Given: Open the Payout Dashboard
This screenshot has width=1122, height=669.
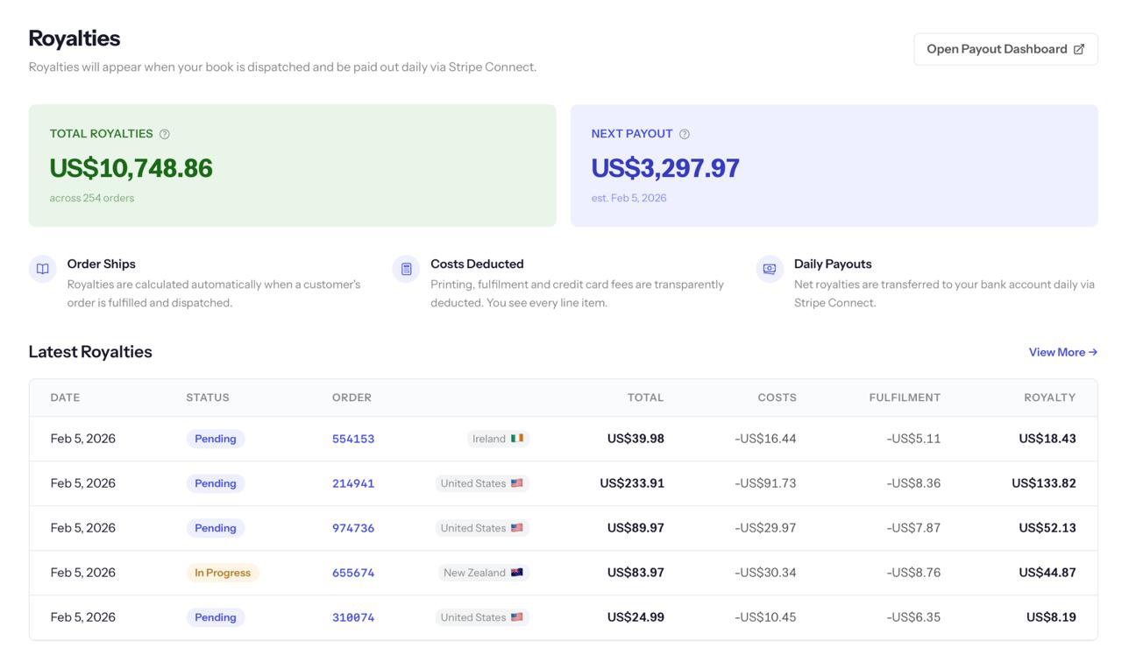Looking at the screenshot, I should pyautogui.click(x=1005, y=48).
